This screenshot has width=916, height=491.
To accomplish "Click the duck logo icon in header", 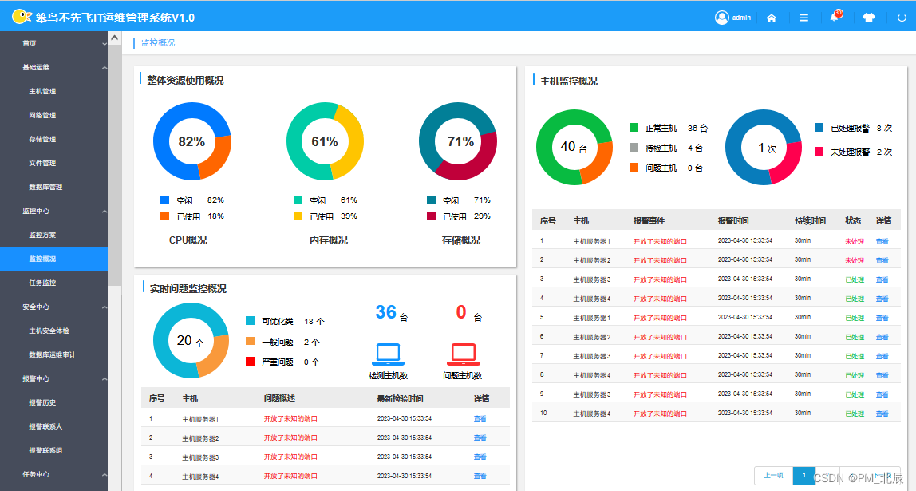I will [x=21, y=16].
